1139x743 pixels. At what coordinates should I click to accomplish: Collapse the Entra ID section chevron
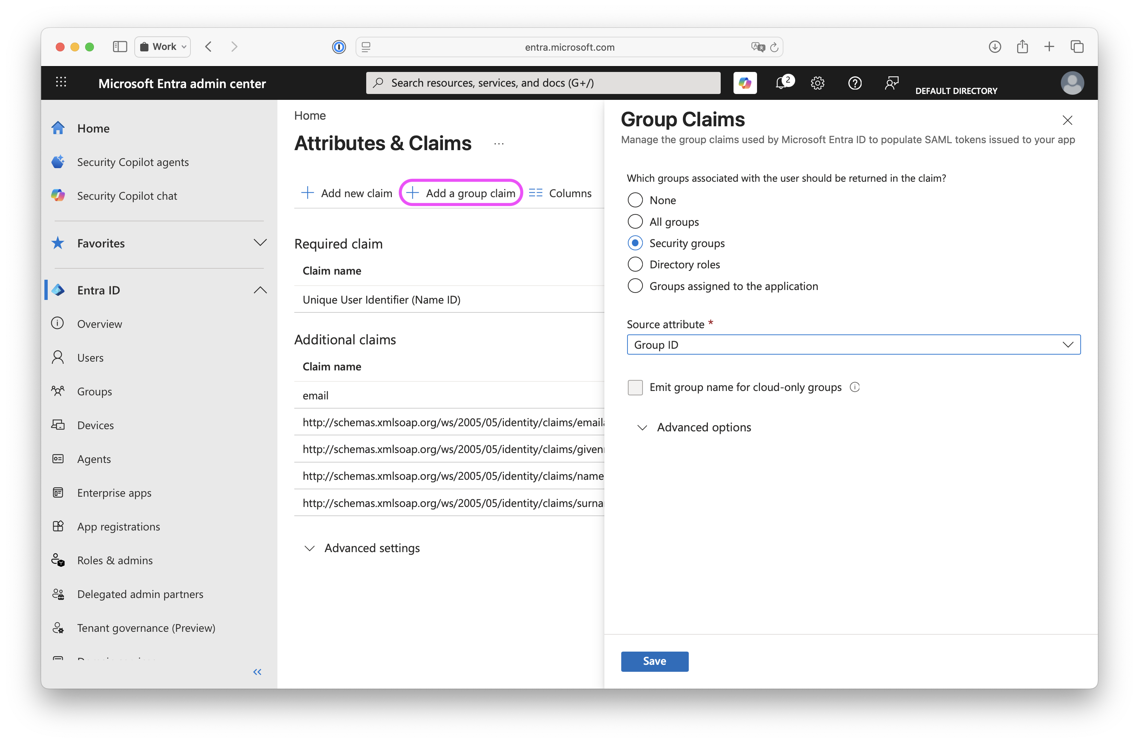point(260,290)
